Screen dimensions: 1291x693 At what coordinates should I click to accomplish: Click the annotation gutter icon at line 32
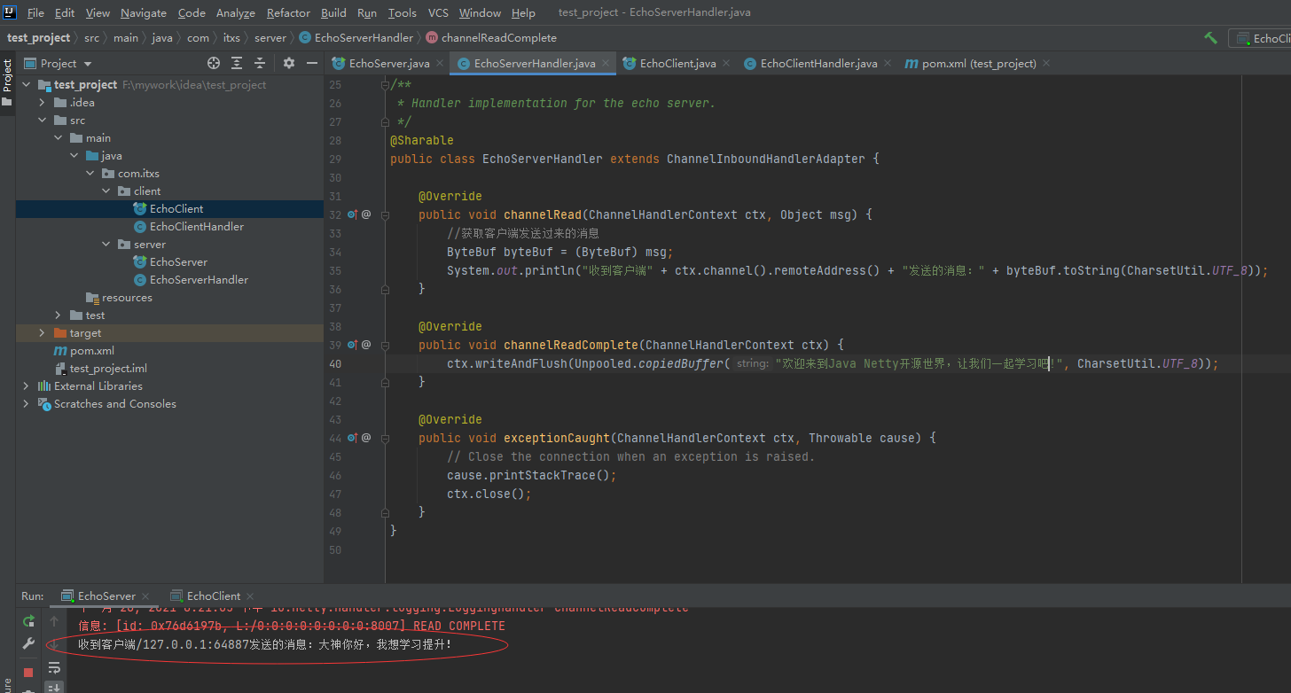pos(366,214)
